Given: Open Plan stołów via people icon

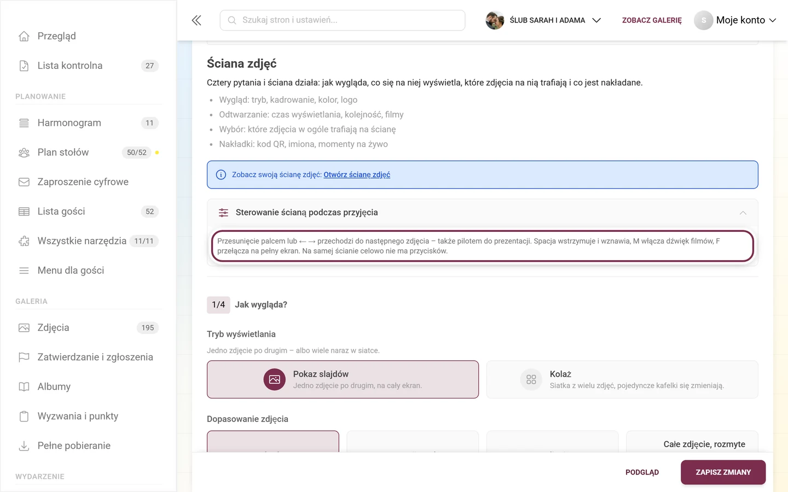Looking at the screenshot, I should click(x=24, y=153).
